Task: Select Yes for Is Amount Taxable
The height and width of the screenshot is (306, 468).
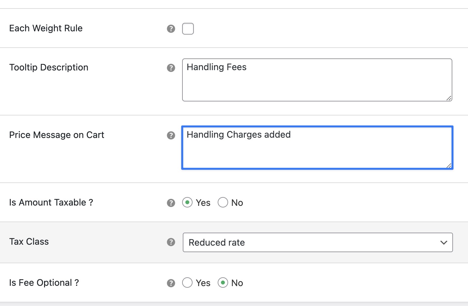Action: coord(187,203)
